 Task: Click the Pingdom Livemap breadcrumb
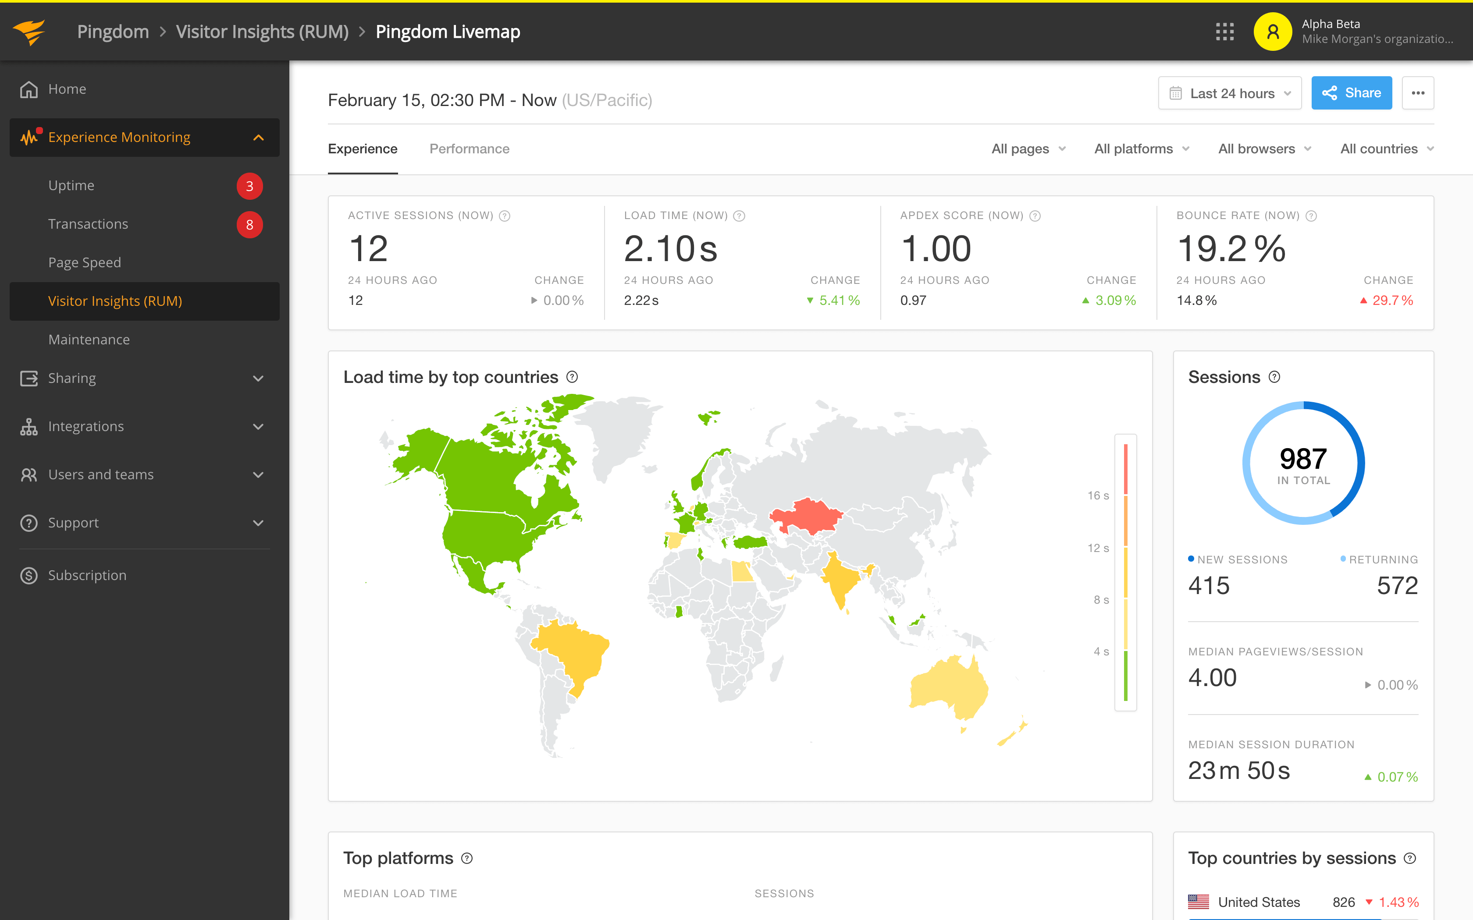click(448, 32)
